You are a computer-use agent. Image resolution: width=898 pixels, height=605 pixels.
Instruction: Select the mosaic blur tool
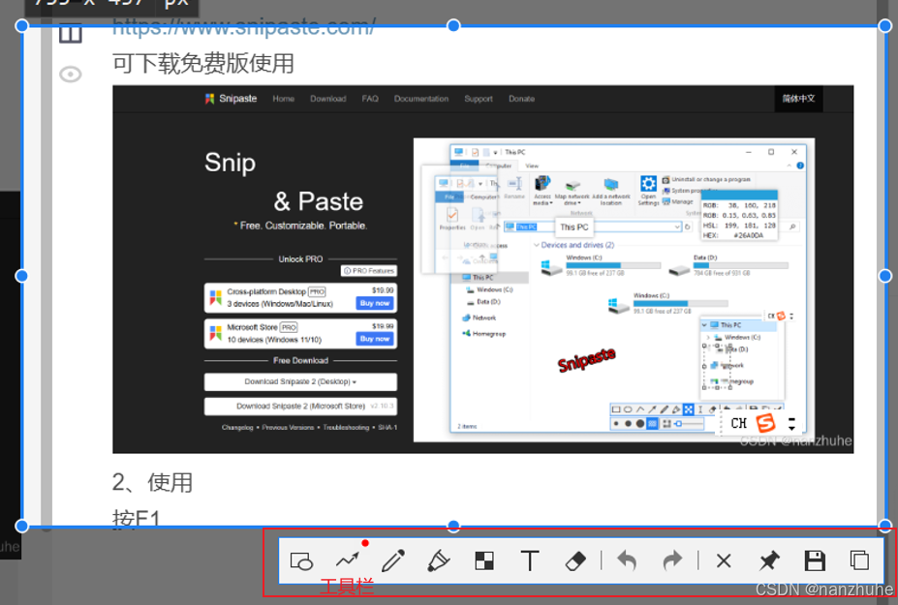pos(484,560)
